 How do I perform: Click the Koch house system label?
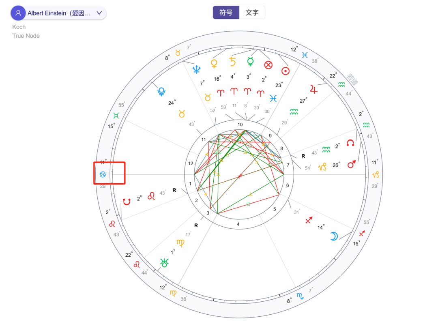(19, 27)
